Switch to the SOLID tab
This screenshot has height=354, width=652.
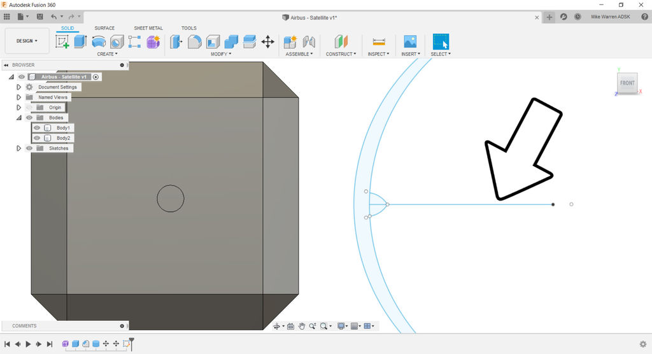[x=67, y=28]
